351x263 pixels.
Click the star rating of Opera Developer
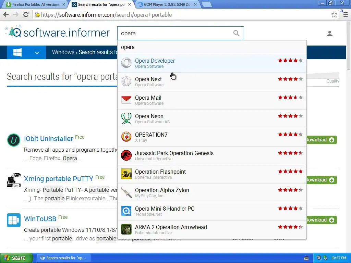point(290,60)
